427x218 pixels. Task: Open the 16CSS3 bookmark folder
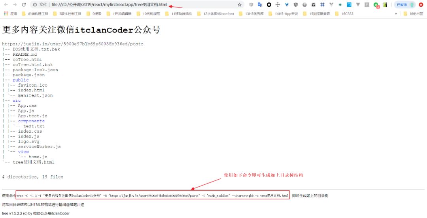click(344, 13)
